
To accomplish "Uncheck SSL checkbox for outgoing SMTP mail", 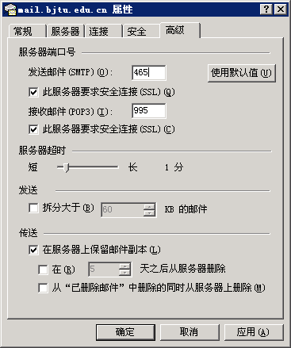I will point(33,92).
